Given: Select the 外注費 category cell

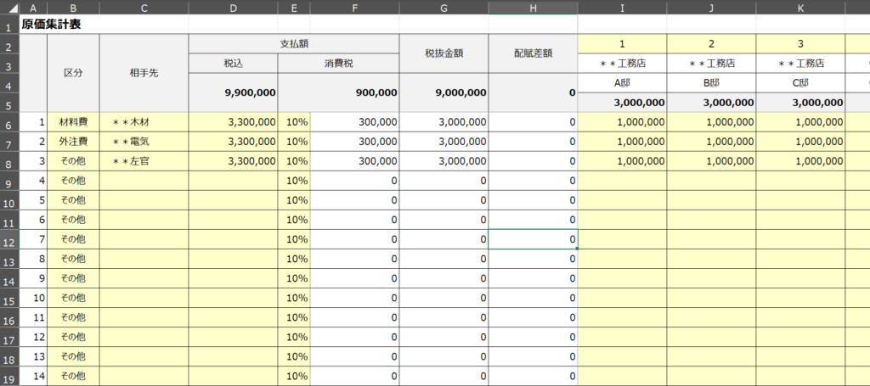Looking at the screenshot, I should point(73,142).
